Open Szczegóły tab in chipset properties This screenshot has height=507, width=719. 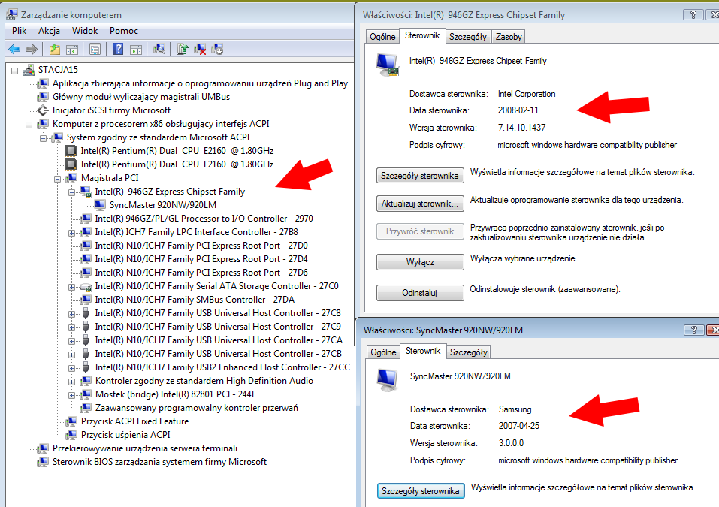pos(468,37)
